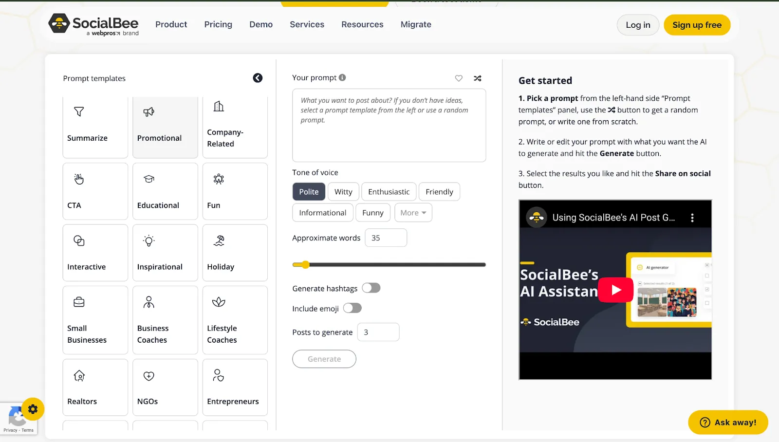Go to the Pricing page
Viewport: 779px width, 442px height.
click(218, 24)
